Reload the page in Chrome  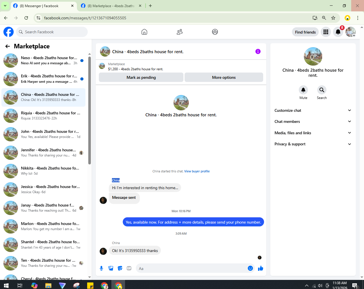click(x=26, y=18)
